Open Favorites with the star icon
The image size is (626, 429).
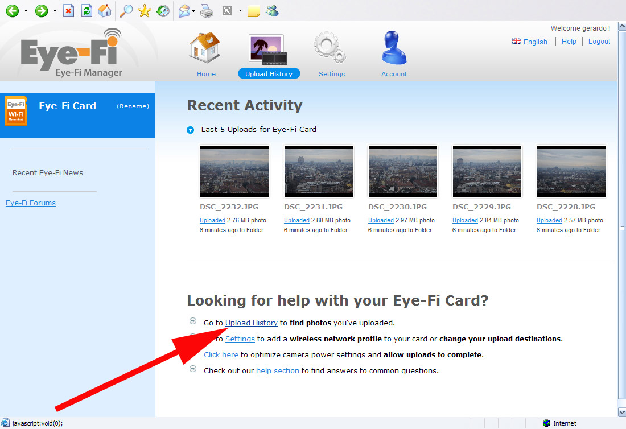[144, 11]
